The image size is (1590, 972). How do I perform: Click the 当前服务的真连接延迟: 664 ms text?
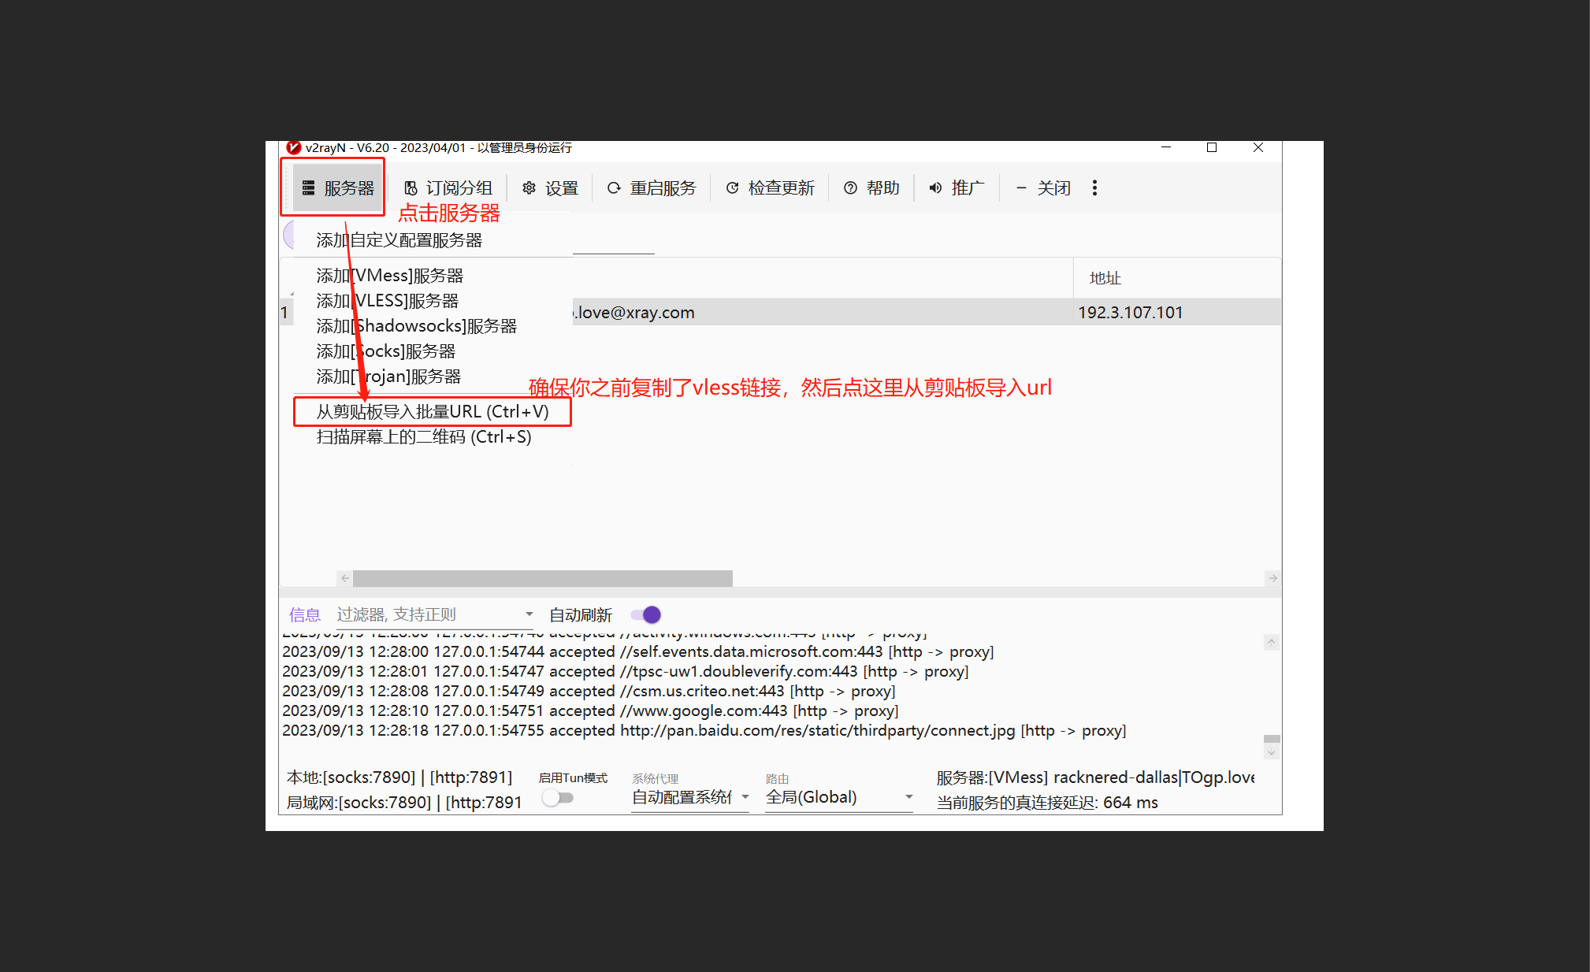(x=1047, y=803)
